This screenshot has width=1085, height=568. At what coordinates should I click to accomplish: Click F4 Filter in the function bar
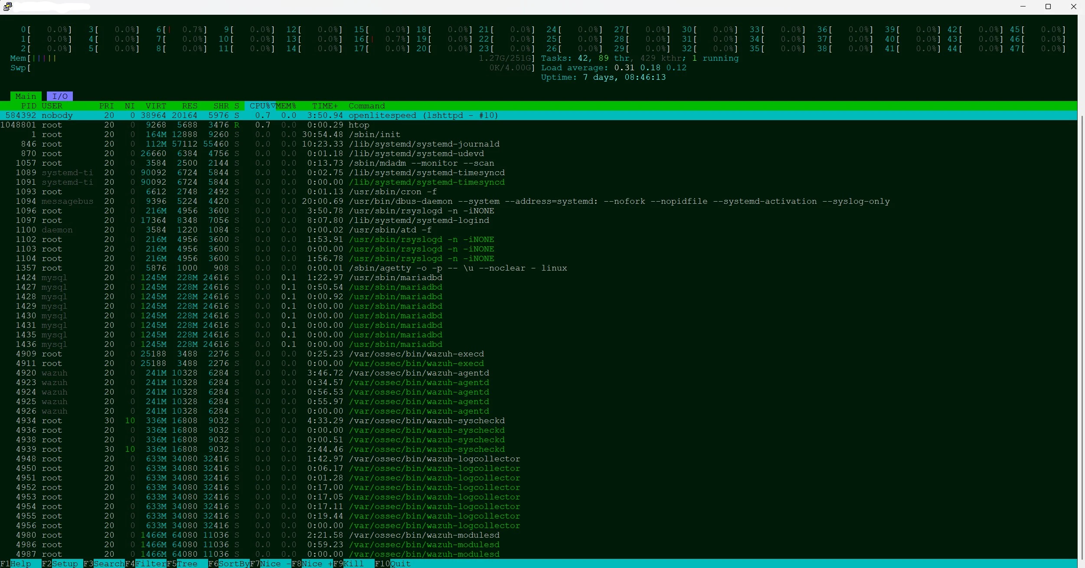(x=146, y=564)
